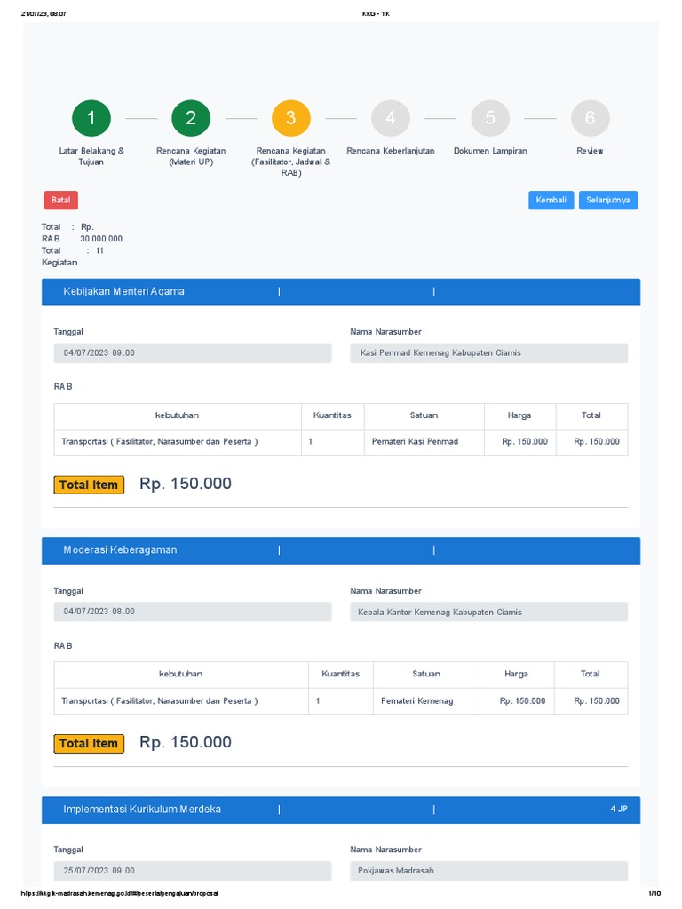682x909 pixels.
Task: Focus the Kepala Kantor Kemenag narasumber field
Action: 488,613
